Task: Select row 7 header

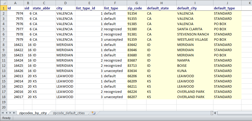Action: coord(3,39)
